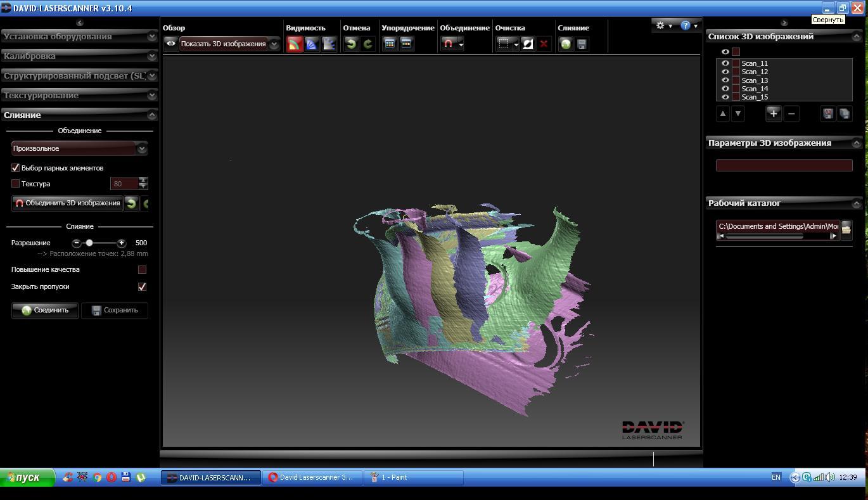Click the Объединить 3D изображения button
This screenshot has width=868, height=500.
(x=67, y=203)
